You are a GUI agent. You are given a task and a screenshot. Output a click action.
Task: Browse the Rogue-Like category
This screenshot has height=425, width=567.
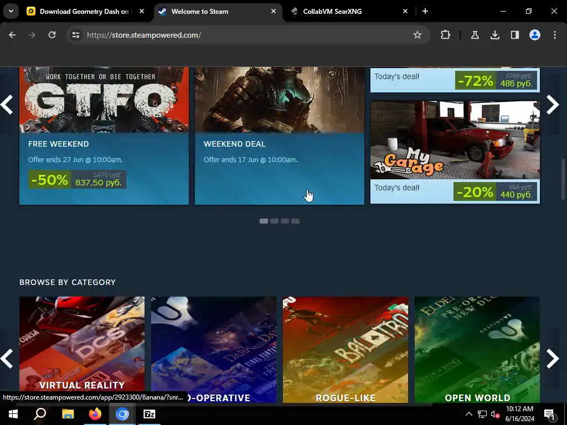pyautogui.click(x=346, y=350)
